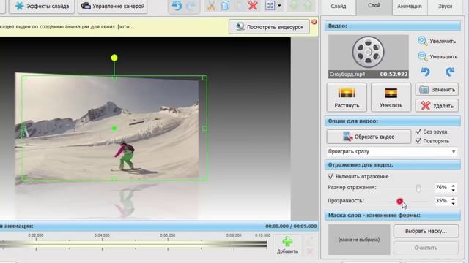Screen dimensions: 469x263
Task: Close the yellow tip banner
Action: [x=314, y=22]
